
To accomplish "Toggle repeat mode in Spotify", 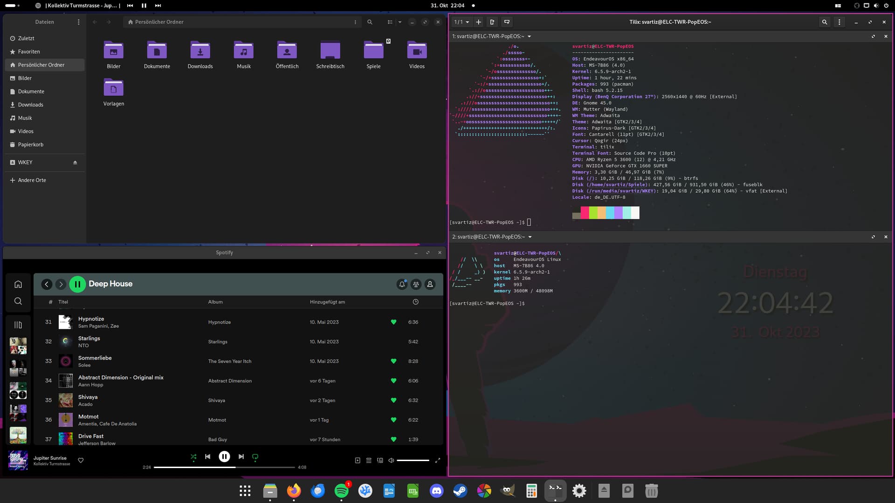I will (255, 457).
